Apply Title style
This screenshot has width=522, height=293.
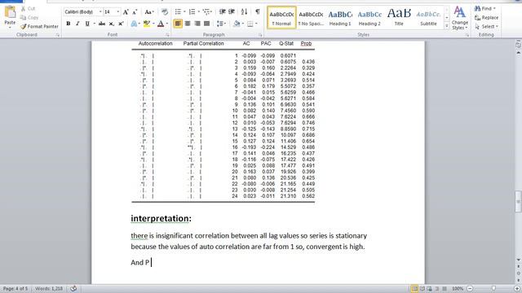point(399,18)
